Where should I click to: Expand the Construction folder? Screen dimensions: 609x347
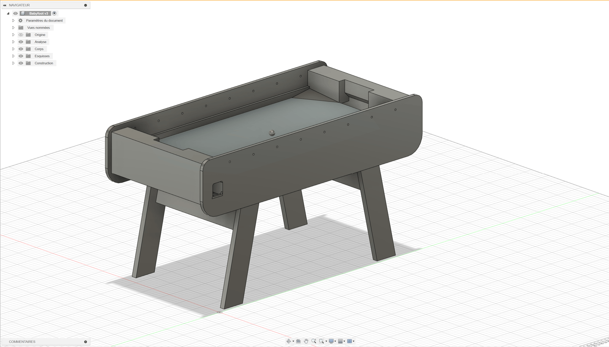[13, 63]
